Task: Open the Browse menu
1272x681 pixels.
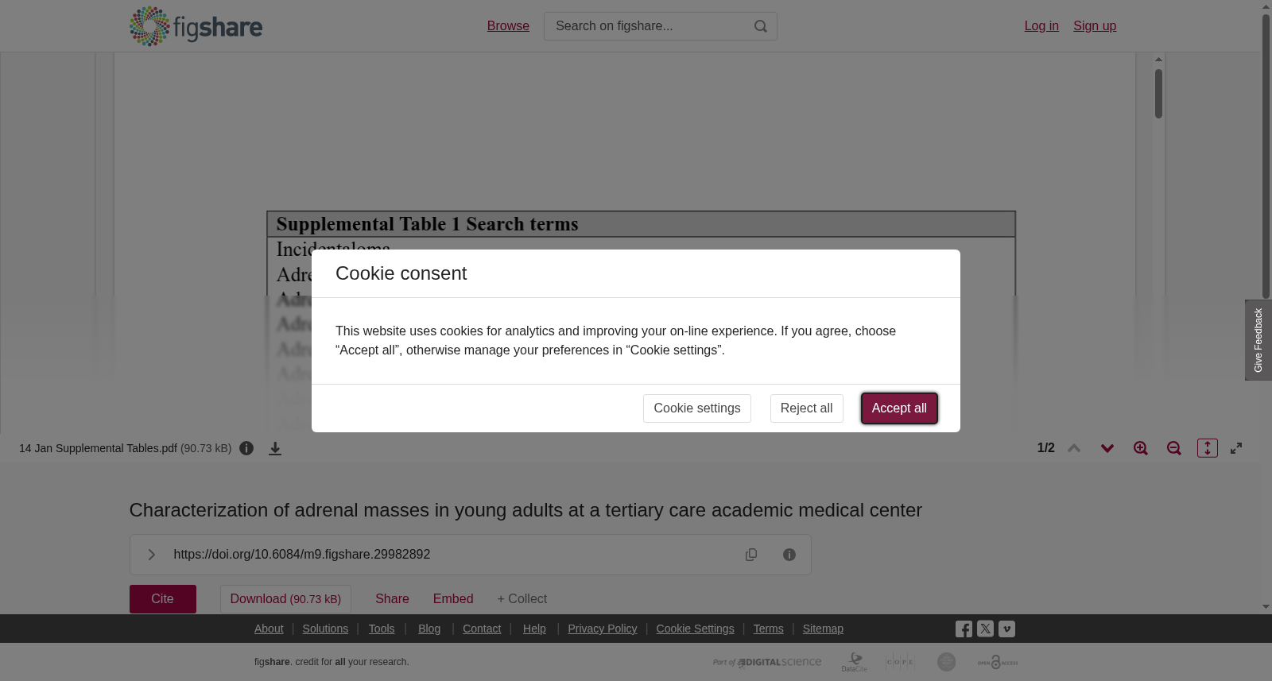Action: pyautogui.click(x=508, y=26)
